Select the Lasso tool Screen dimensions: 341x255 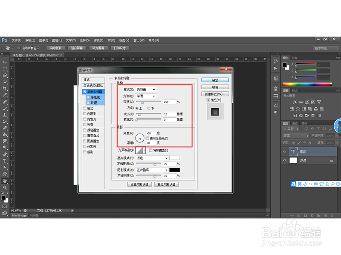(x=5, y=76)
